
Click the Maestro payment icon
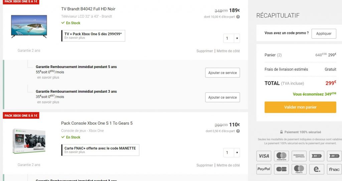pos(299,169)
